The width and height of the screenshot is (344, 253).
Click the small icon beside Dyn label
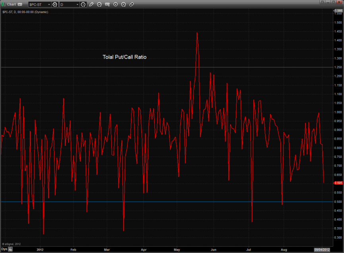click(10, 249)
